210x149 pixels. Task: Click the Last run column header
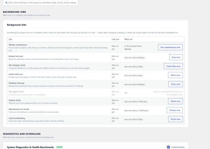coord(115,39)
